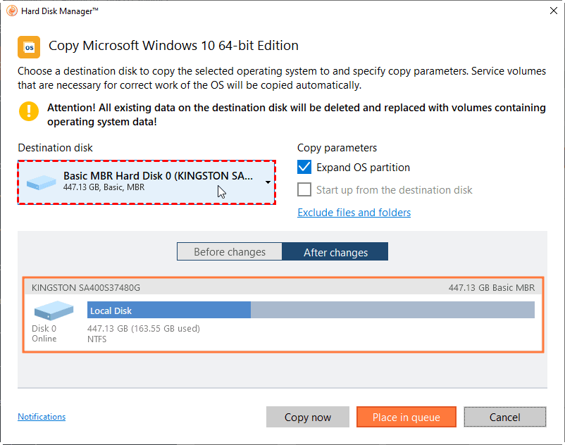Select the KINGSTON SA400S37480G disk header
Viewport: 565px width, 445px height.
(282, 287)
